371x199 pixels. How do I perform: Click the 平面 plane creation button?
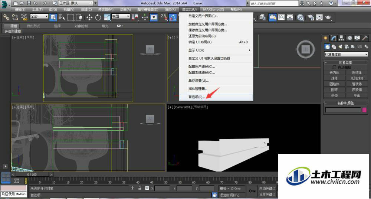(x=357, y=95)
